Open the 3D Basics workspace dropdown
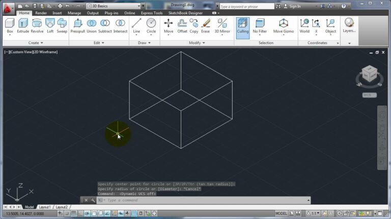 (114, 6)
